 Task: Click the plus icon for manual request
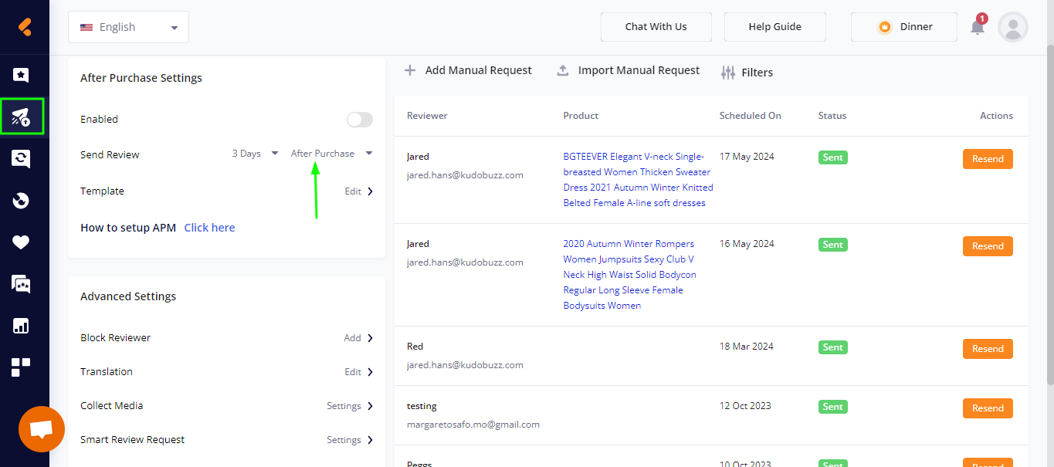pos(410,70)
